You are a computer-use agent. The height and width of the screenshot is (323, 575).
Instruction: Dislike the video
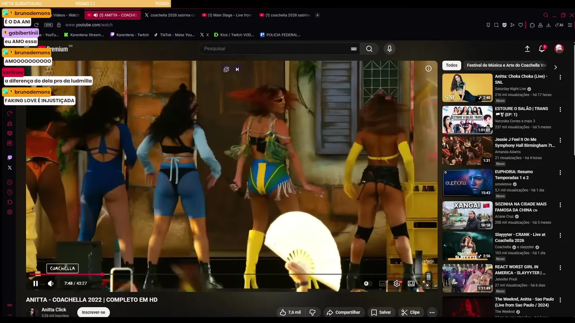(313, 312)
